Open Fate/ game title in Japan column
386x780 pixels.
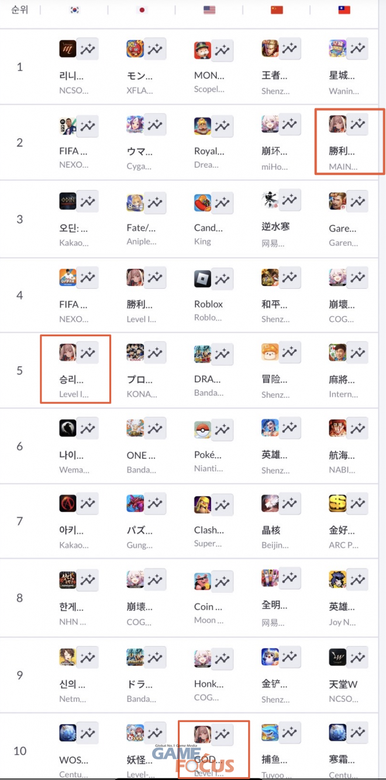[141, 228]
